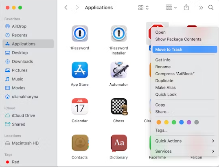
Task: Choose Quick Look
Action: tap(185, 95)
